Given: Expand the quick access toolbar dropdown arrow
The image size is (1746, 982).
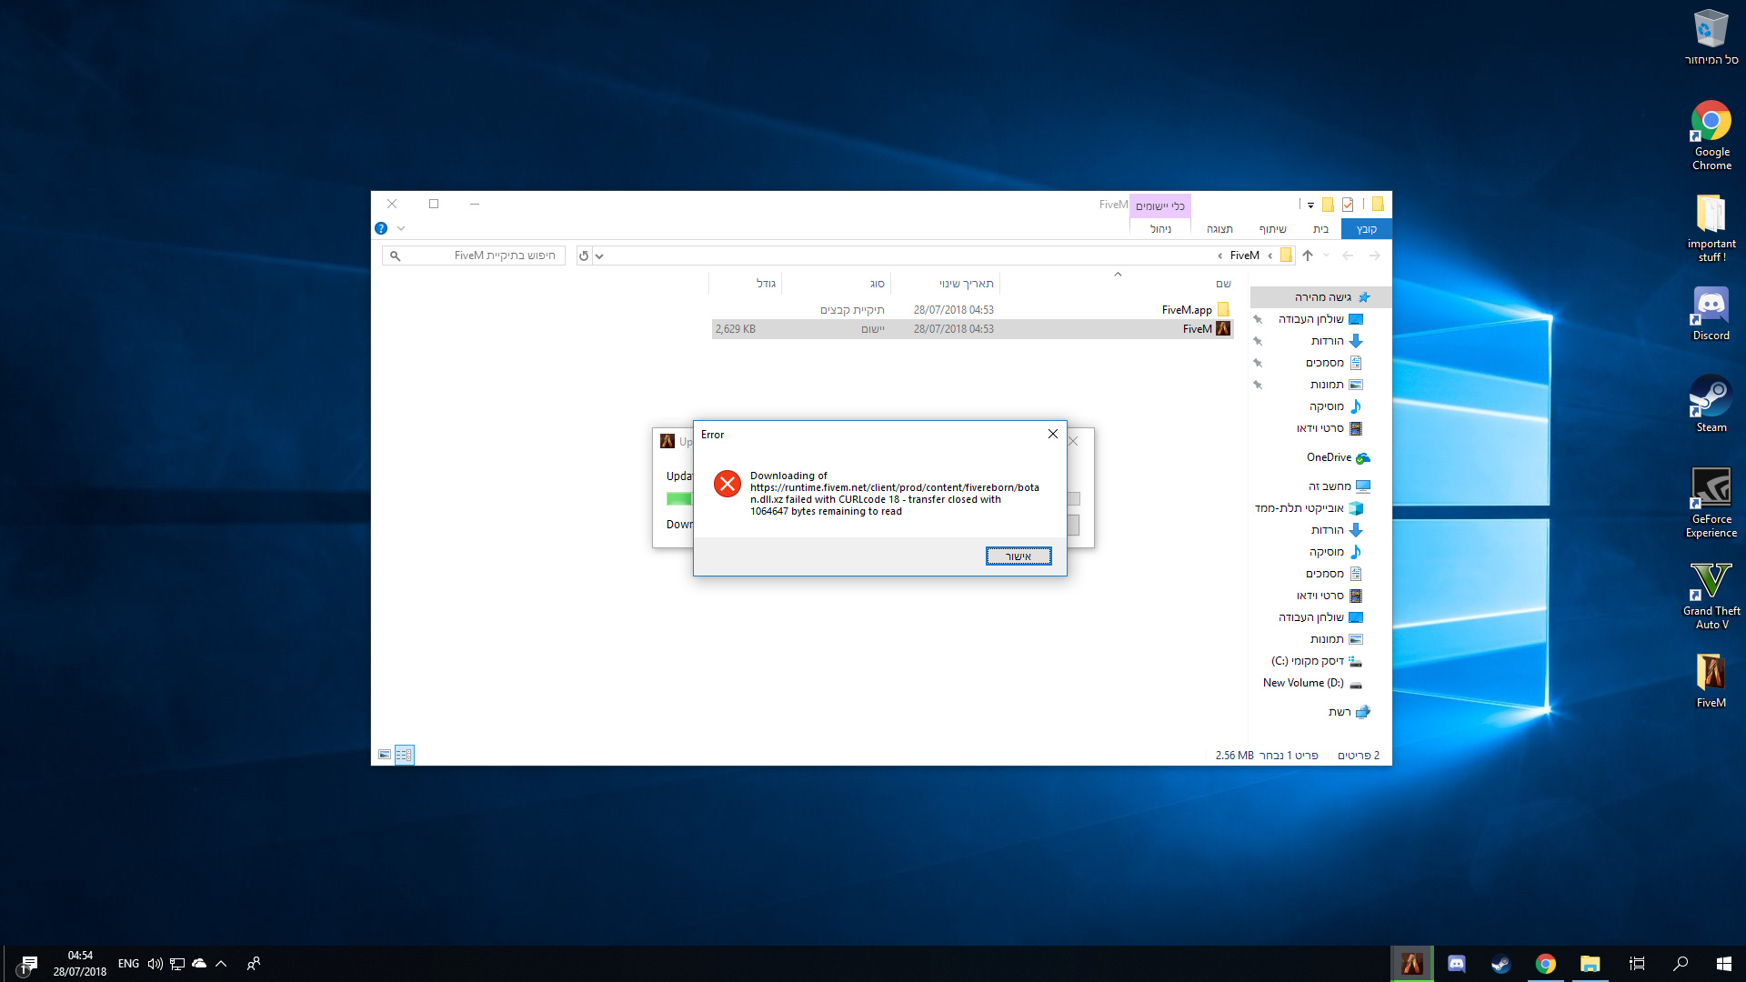Looking at the screenshot, I should click(1310, 205).
